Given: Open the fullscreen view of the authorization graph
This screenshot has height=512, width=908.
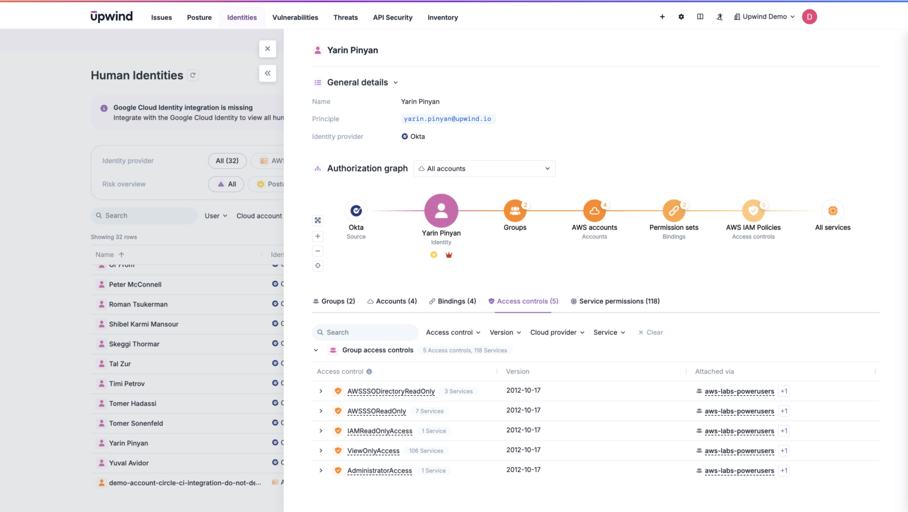Looking at the screenshot, I should click(x=317, y=220).
